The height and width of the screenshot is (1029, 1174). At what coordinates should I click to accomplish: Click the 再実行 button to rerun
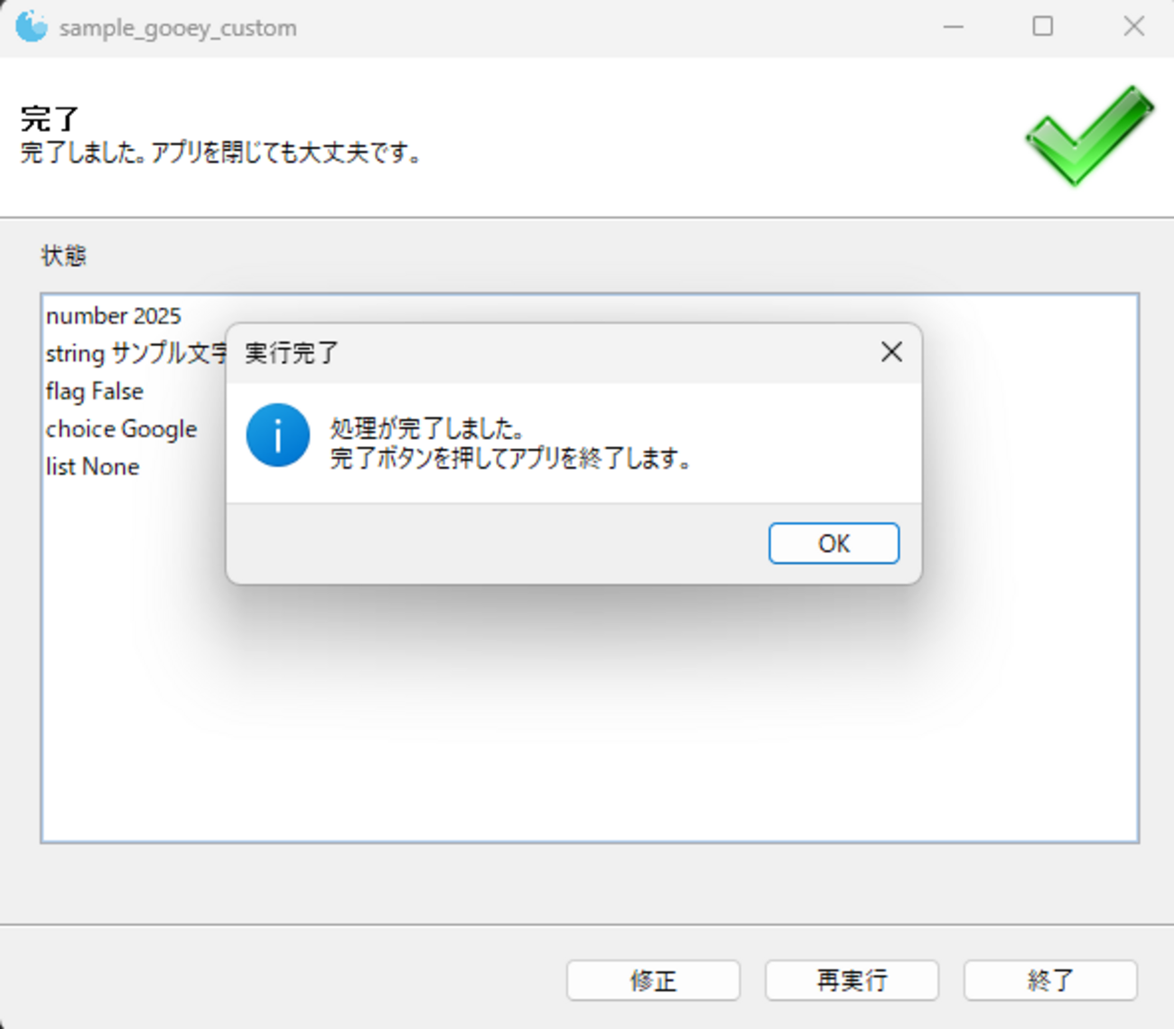click(851, 980)
